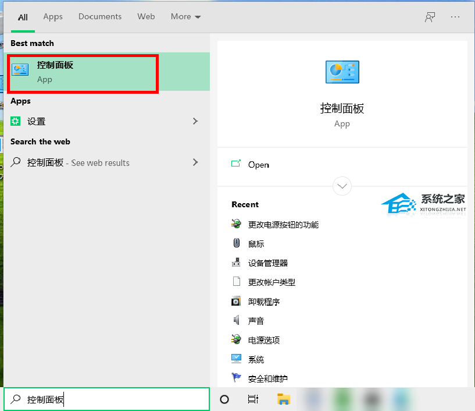Viewport: 475px width, 411px height.
Task: Click the green Open arrow icon
Action: pyautogui.click(x=236, y=164)
